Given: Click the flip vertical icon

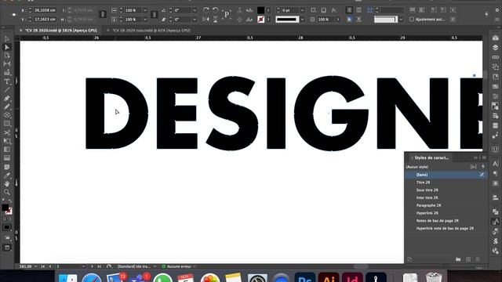Looking at the screenshot, I should point(216,20).
